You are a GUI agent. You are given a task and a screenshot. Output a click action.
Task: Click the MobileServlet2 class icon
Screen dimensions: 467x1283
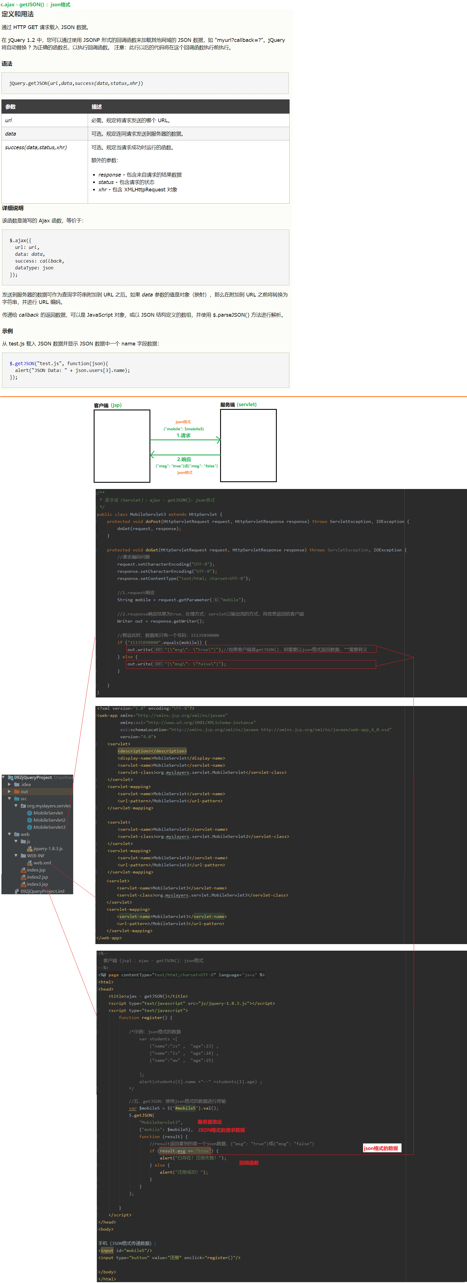click(x=29, y=820)
